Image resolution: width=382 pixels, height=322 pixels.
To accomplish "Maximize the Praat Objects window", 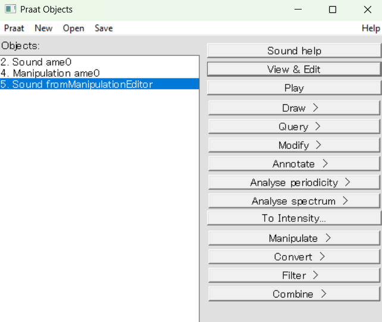I will 333,10.
